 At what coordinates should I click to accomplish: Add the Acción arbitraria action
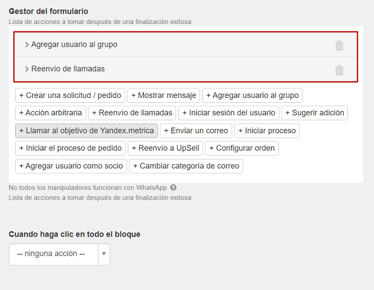click(x=51, y=113)
